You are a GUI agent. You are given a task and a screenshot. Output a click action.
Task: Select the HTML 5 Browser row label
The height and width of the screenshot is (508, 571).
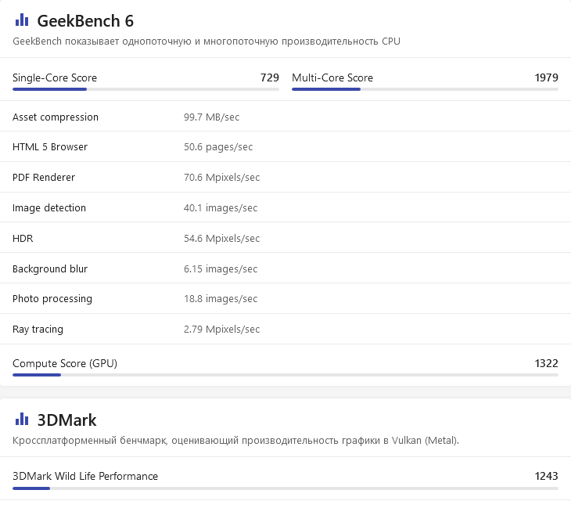coord(50,147)
